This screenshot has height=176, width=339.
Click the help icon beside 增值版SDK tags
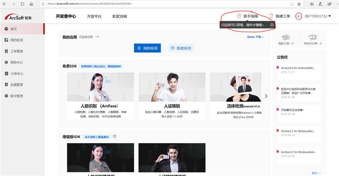[x=115, y=137]
